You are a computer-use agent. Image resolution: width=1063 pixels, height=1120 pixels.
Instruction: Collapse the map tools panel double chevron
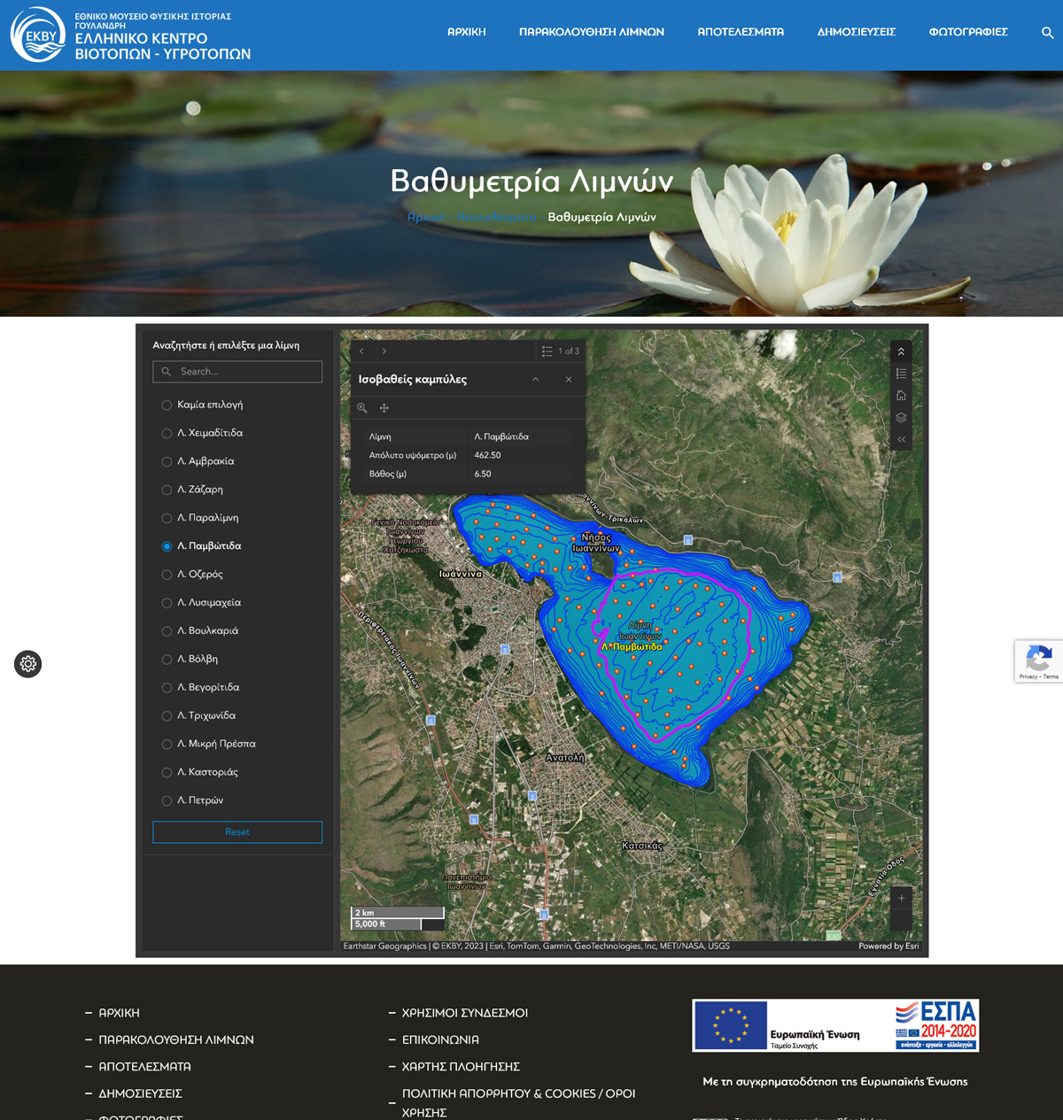[901, 439]
